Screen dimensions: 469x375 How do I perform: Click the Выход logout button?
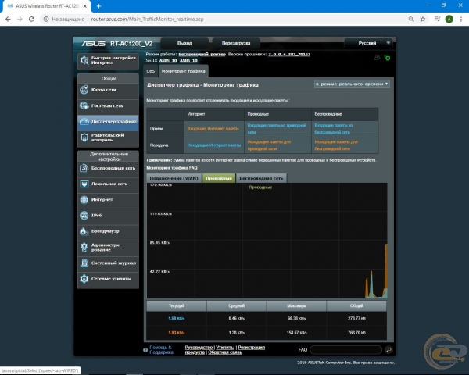pos(184,43)
